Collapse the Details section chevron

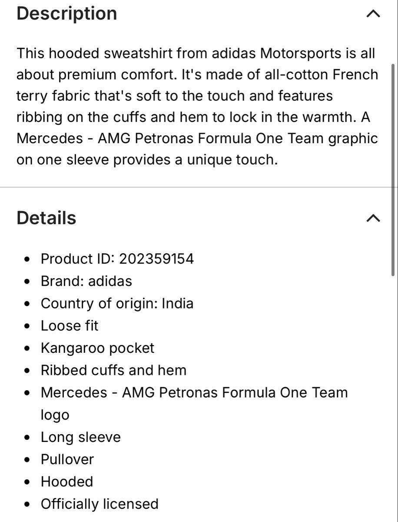[x=373, y=218]
